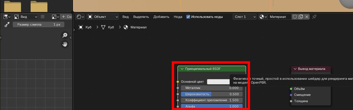353x110 pixels.
Task: Click the fake user shield icon
Action: 295,17
